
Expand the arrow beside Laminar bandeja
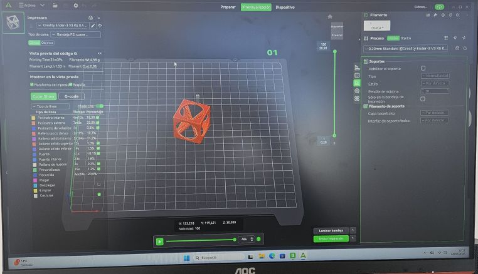353,230
